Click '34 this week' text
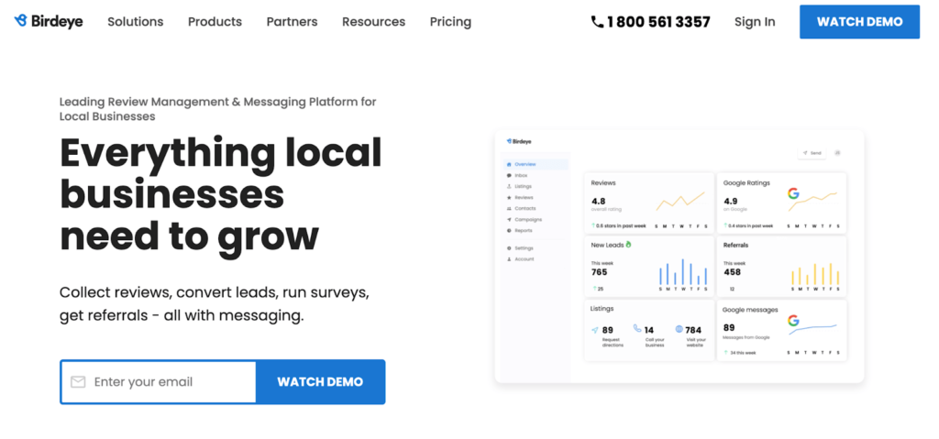This screenshot has width=939, height=439. [742, 353]
